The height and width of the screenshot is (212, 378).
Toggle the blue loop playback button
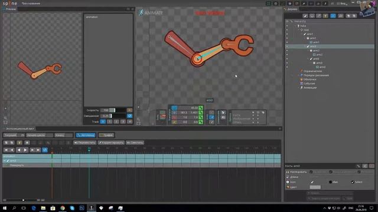pos(45,150)
